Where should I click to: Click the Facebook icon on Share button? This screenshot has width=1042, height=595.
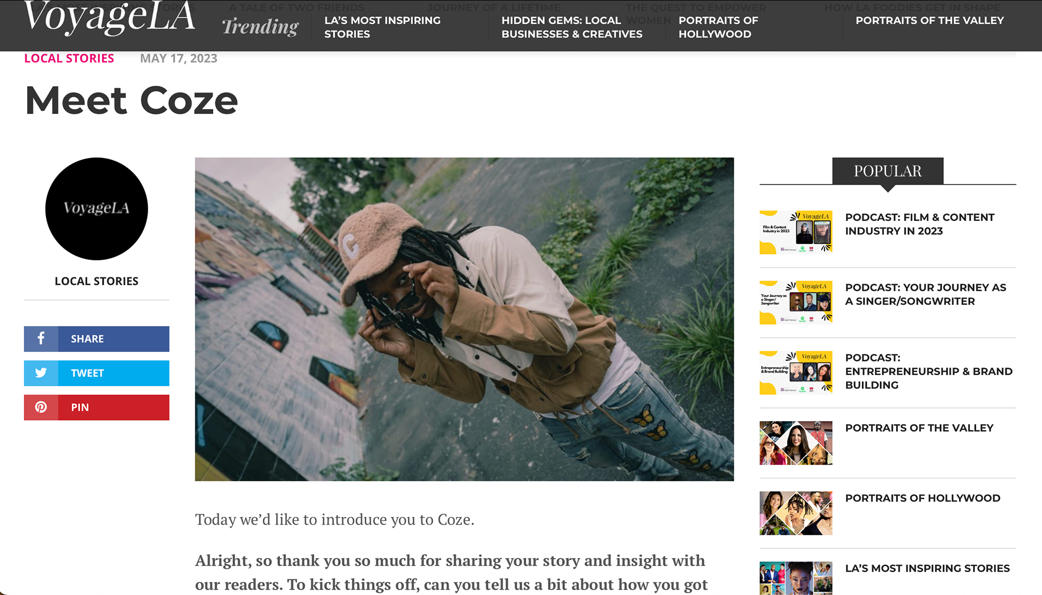41,339
